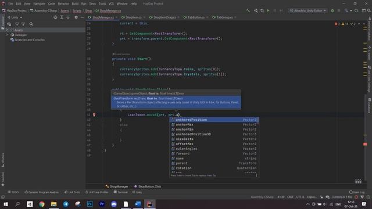This screenshot has width=372, height=209.
Task: Click the Explorer search magnifier icon
Action: (31, 24)
